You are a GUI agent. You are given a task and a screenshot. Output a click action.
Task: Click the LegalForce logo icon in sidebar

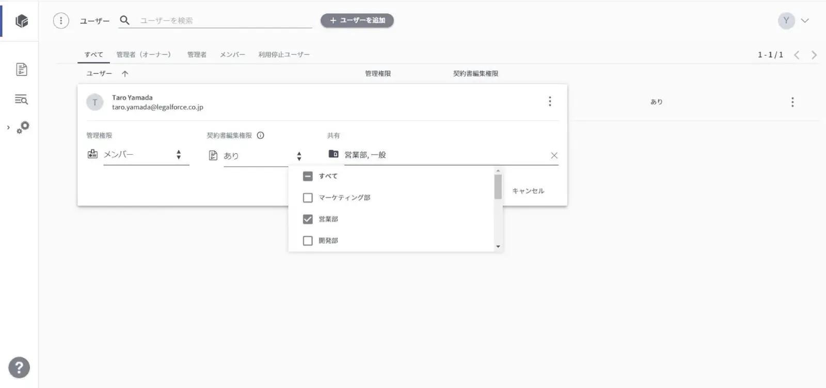(22, 21)
